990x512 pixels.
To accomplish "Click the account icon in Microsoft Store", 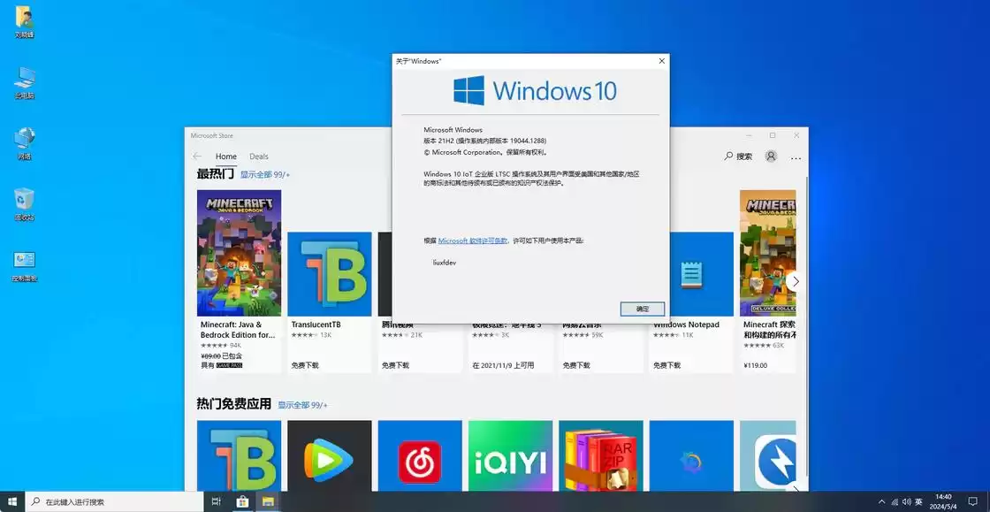I will click(x=770, y=156).
